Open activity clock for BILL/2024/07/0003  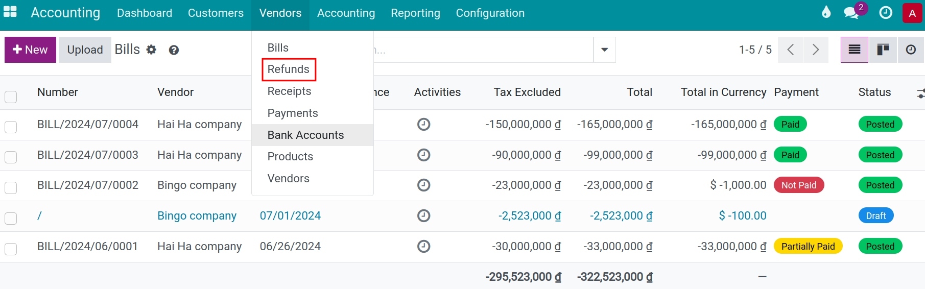(x=423, y=155)
